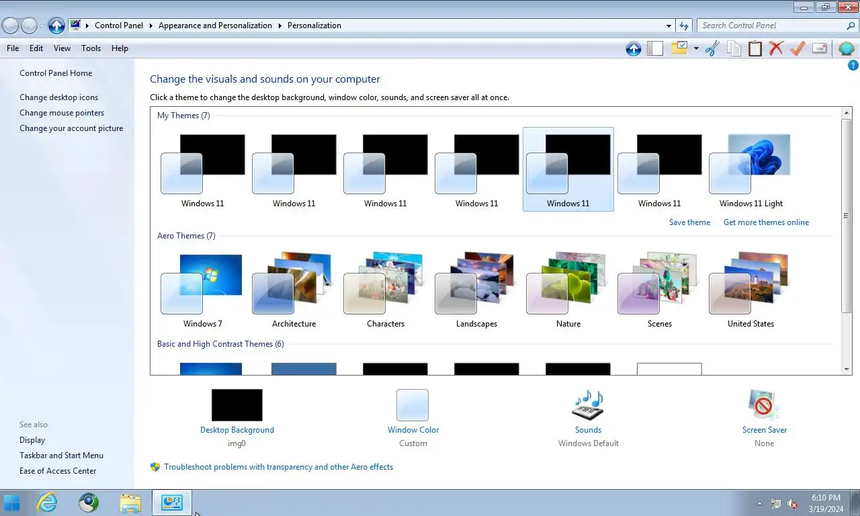The image size is (860, 516).
Task: Open the address bar history dropdown
Action: point(669,26)
